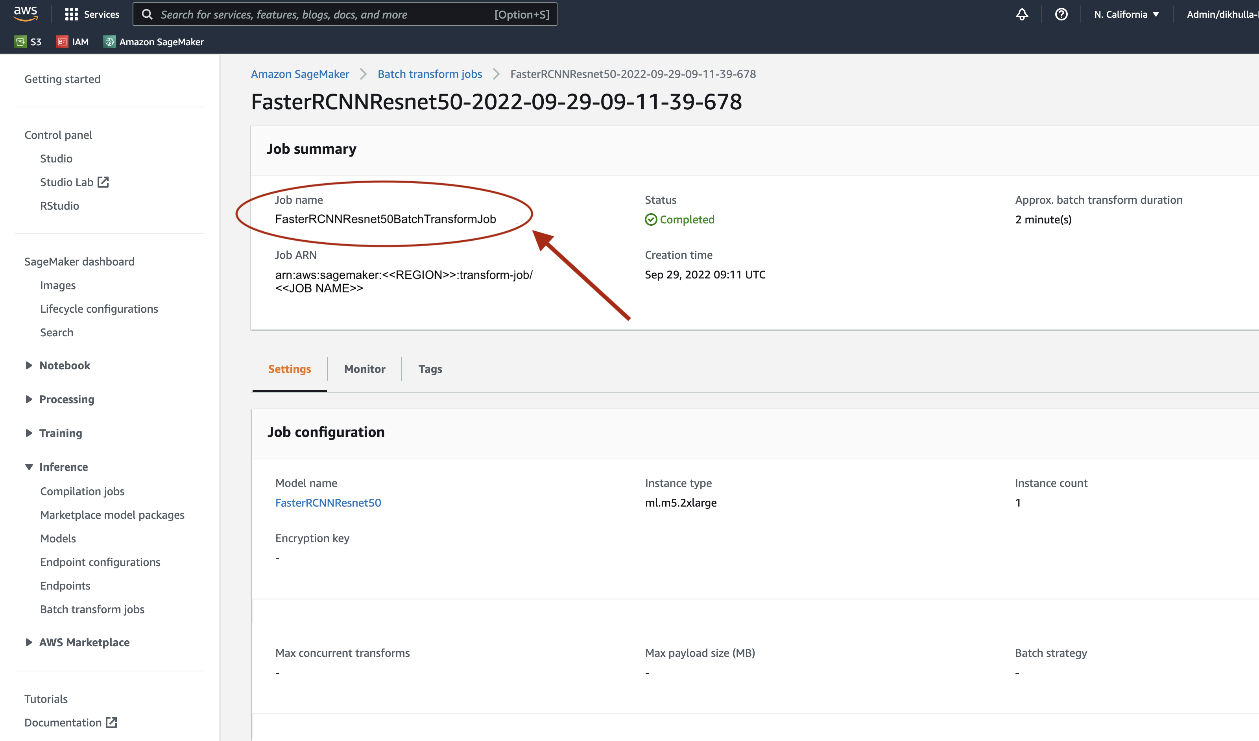
Task: Switch to the Tags tab
Action: click(x=430, y=369)
